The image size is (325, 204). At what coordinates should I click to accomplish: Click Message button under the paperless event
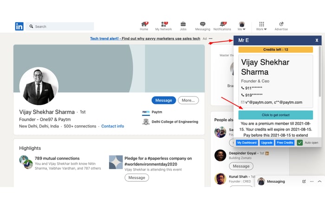137,178
